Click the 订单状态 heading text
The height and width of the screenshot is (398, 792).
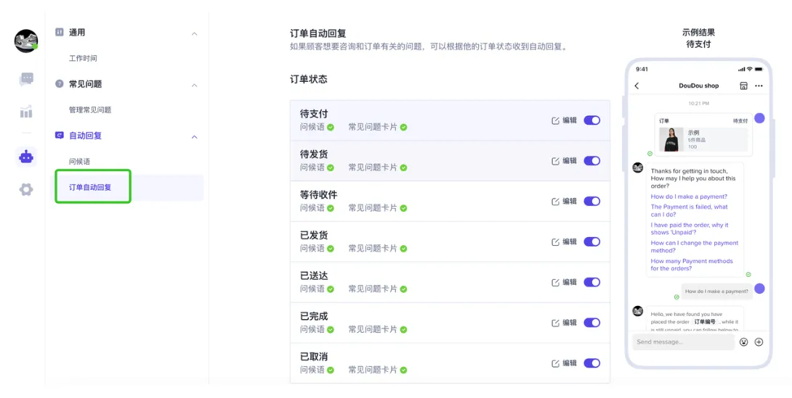[x=308, y=79]
